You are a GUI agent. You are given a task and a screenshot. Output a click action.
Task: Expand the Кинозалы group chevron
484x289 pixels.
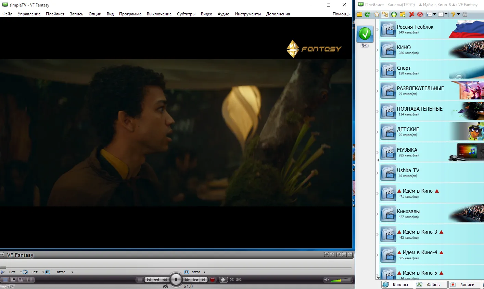pyautogui.click(x=378, y=214)
